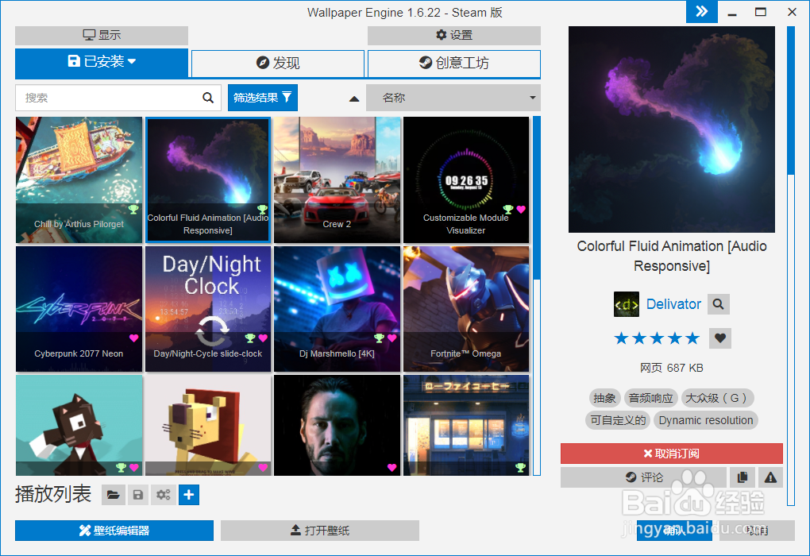
Task: Click the 大众级 (G) rating tag
Action: pos(718,398)
